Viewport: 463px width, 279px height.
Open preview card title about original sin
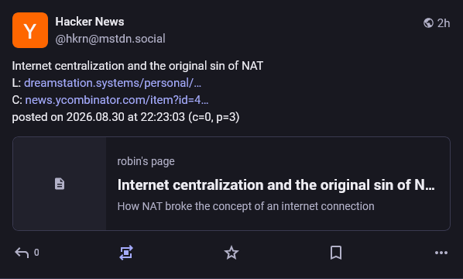pyautogui.click(x=276, y=185)
